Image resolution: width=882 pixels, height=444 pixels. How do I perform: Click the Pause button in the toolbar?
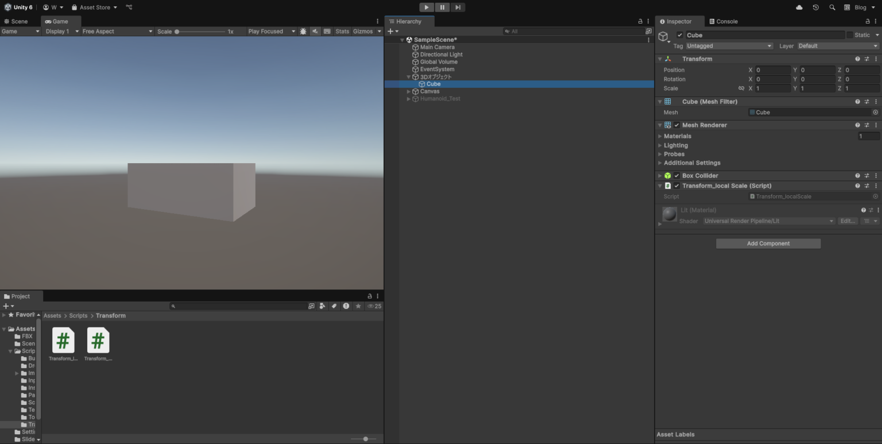click(x=442, y=7)
